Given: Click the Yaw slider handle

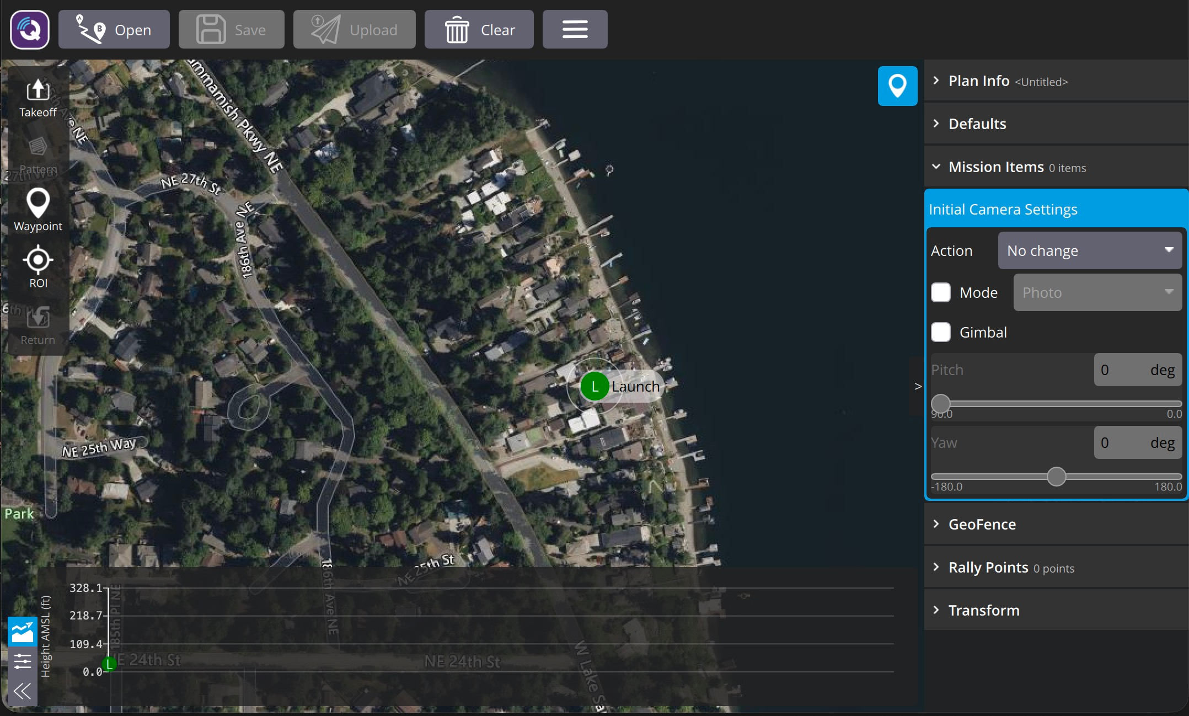Looking at the screenshot, I should tap(1056, 477).
